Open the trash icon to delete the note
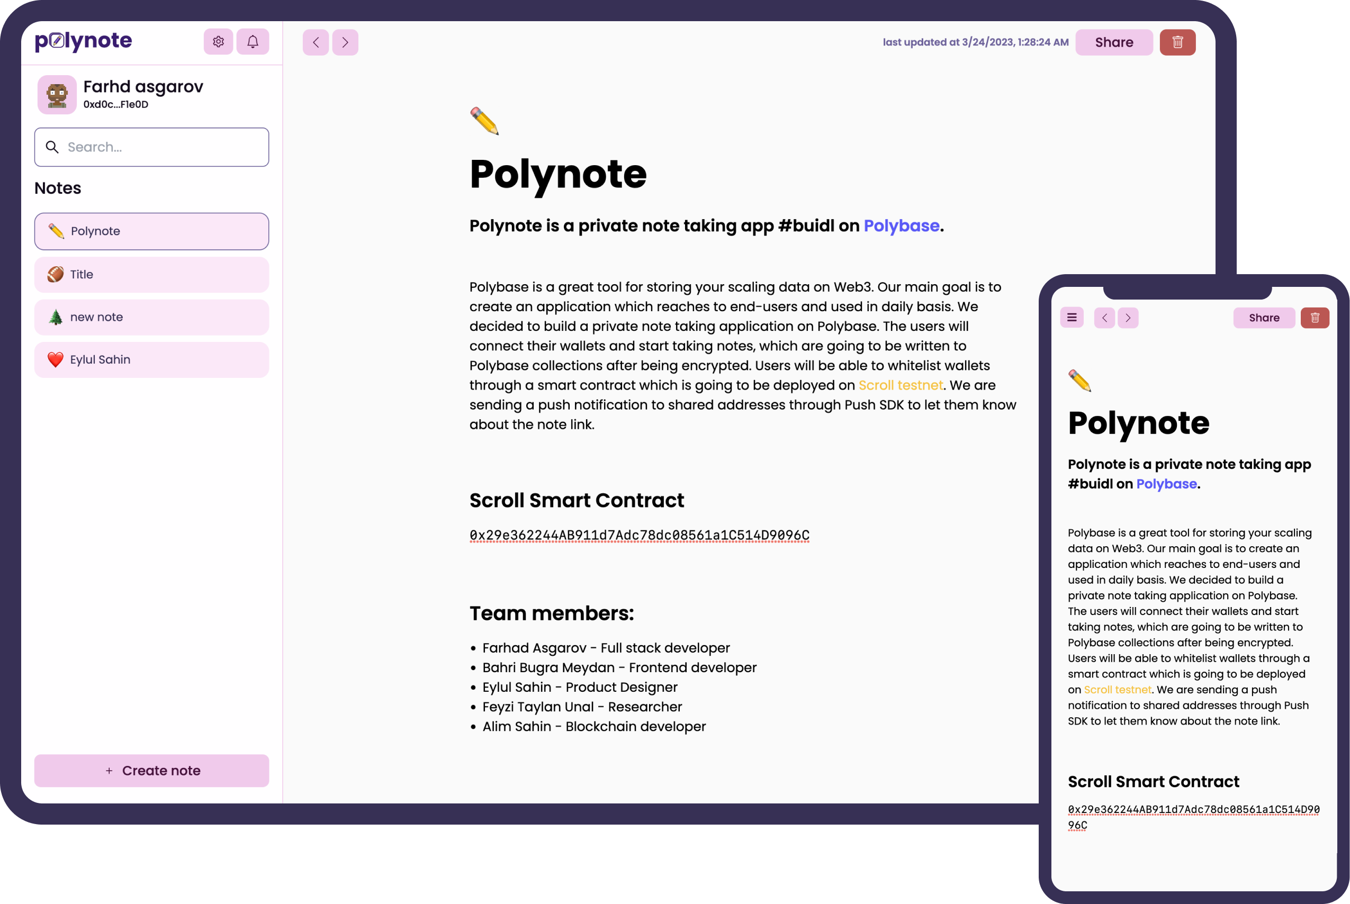The width and height of the screenshot is (1350, 904). pyautogui.click(x=1177, y=41)
